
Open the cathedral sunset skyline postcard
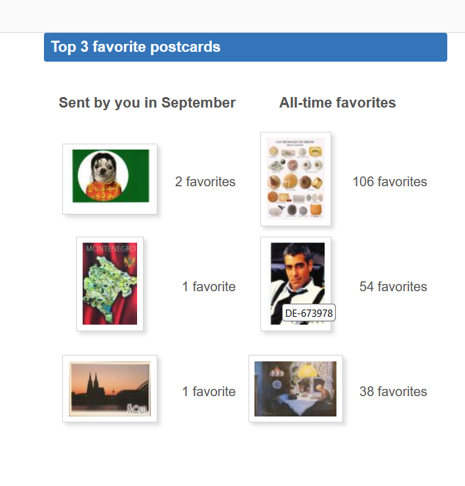110,388
